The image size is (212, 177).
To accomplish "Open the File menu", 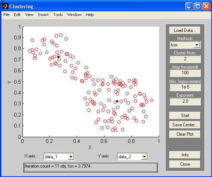I will click(x=6, y=15).
